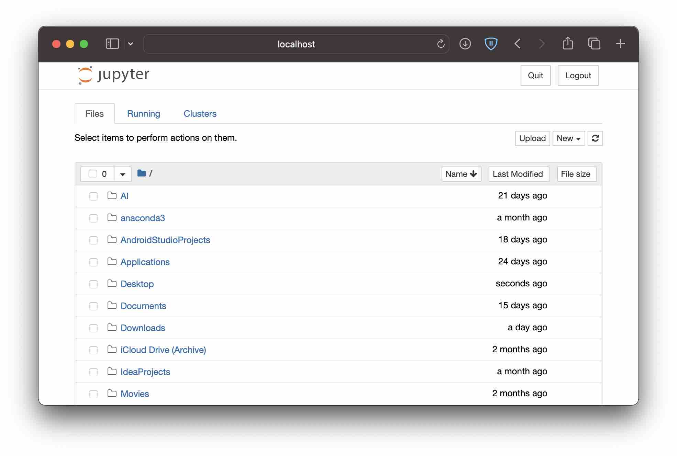Click the folder icon beside Downloads

click(112, 328)
